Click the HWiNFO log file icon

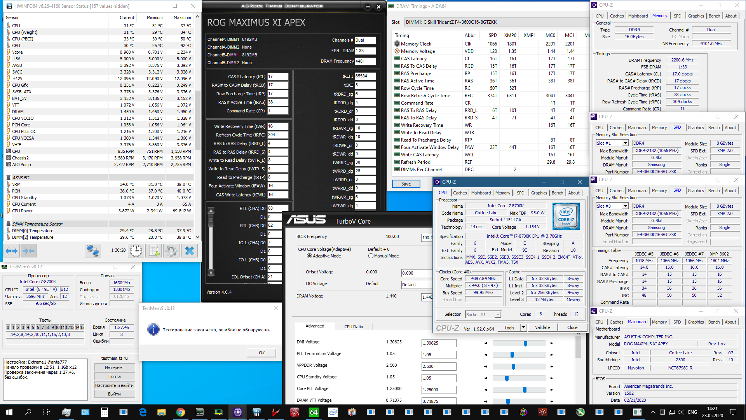[x=153, y=251]
